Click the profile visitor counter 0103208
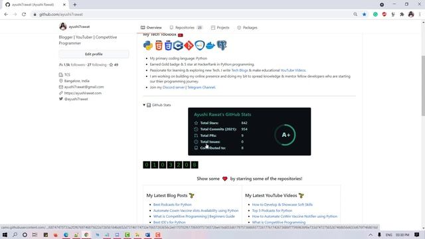 click(x=171, y=165)
